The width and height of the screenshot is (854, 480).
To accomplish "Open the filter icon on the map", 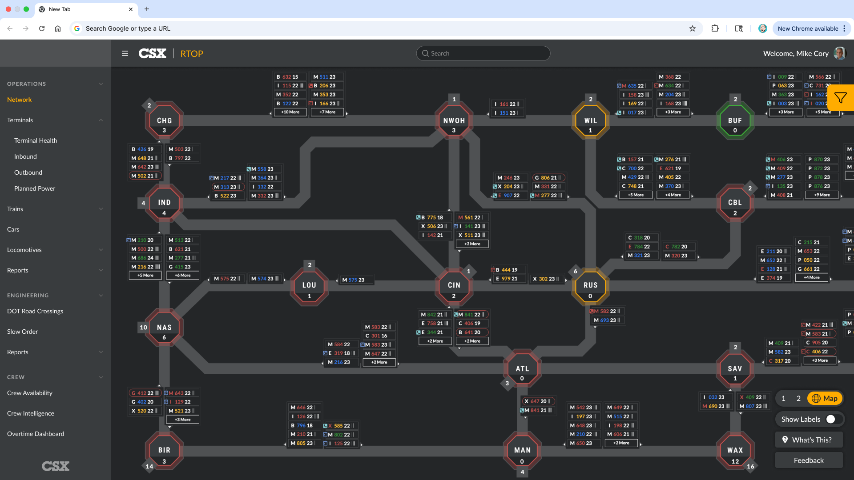I will (840, 98).
